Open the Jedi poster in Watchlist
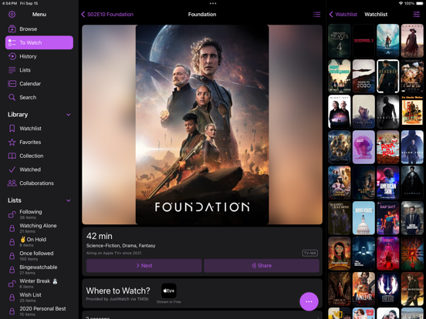Viewport: 426px width, 319px height. coord(388,289)
